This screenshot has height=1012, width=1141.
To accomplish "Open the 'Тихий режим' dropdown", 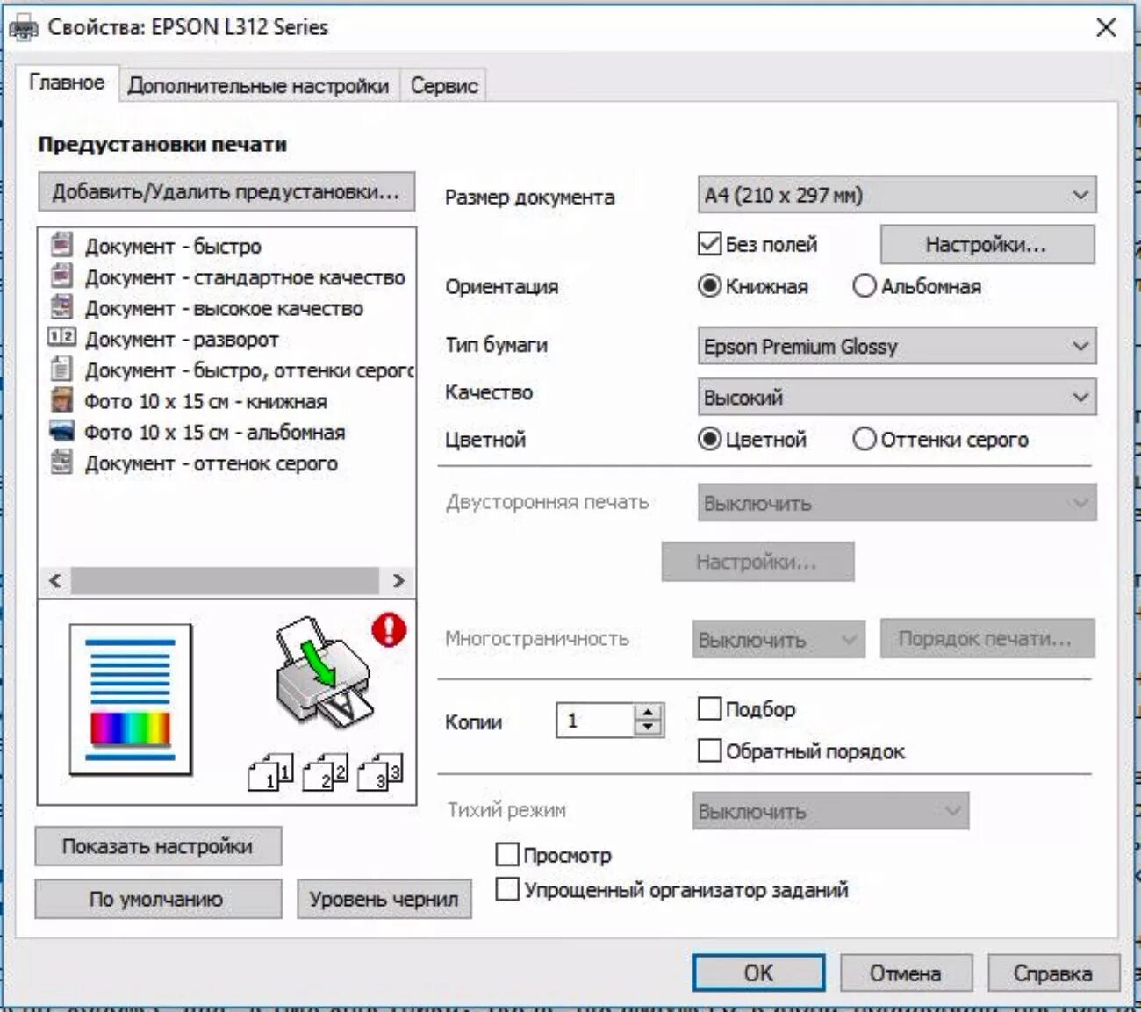I will [830, 811].
